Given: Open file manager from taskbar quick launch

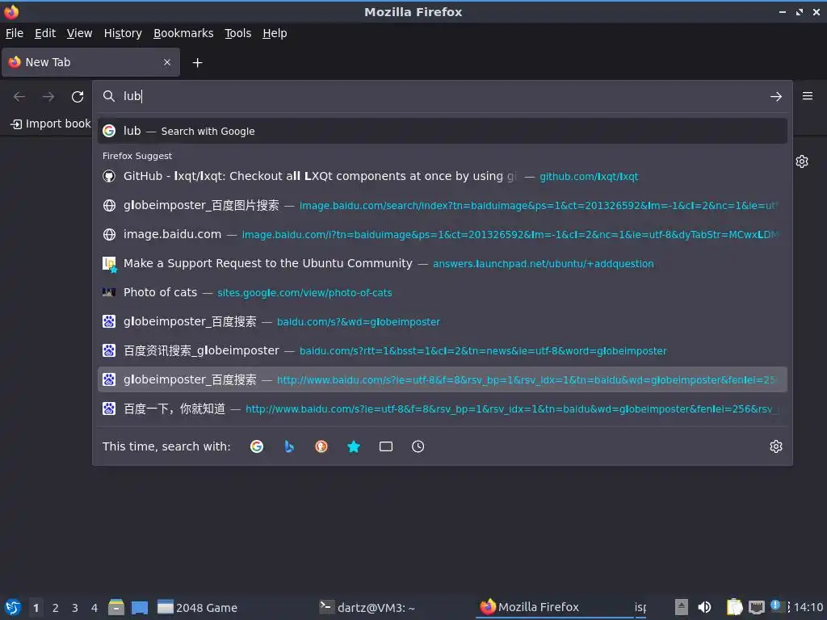Looking at the screenshot, I should click(x=116, y=607).
